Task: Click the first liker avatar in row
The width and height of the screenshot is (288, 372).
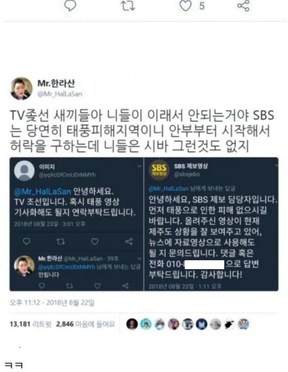Action: coord(132,324)
